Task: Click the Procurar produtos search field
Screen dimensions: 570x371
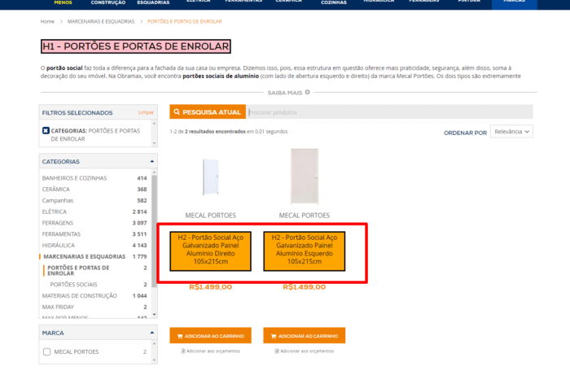Action: [x=389, y=111]
